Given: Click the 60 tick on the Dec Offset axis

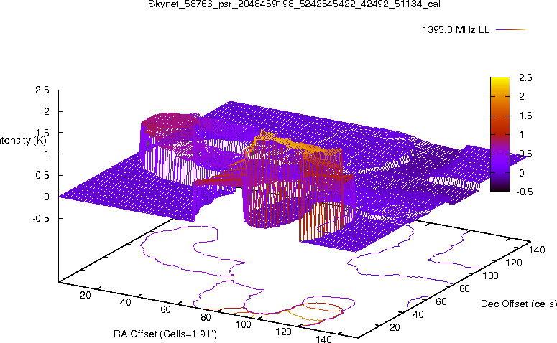Looking at the screenshot, I should tap(441, 301).
